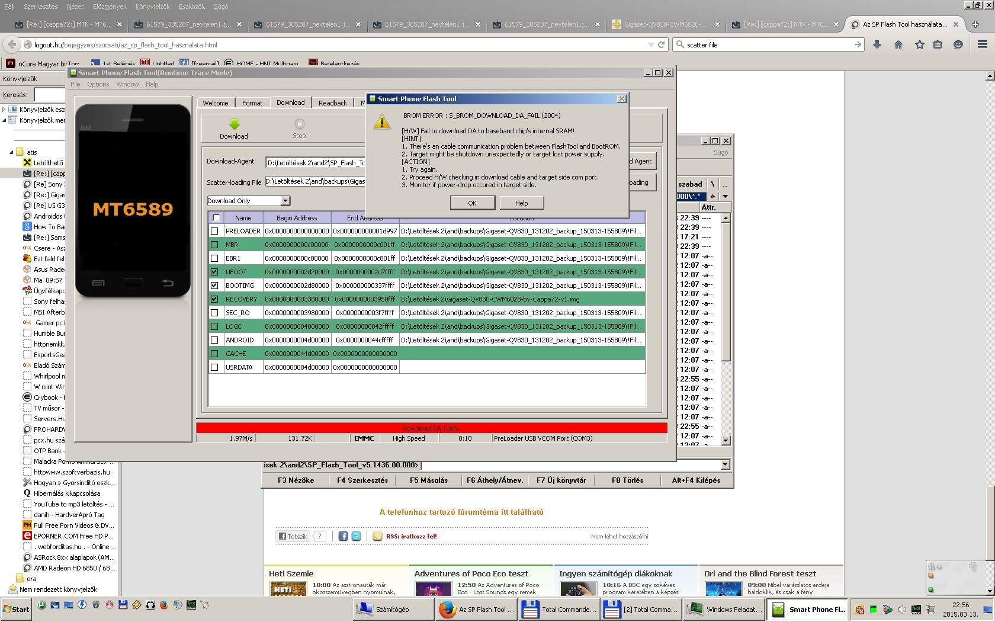Image resolution: width=995 pixels, height=622 pixels.
Task: Open the Firefox hamburger menu
Action: pyautogui.click(x=983, y=44)
